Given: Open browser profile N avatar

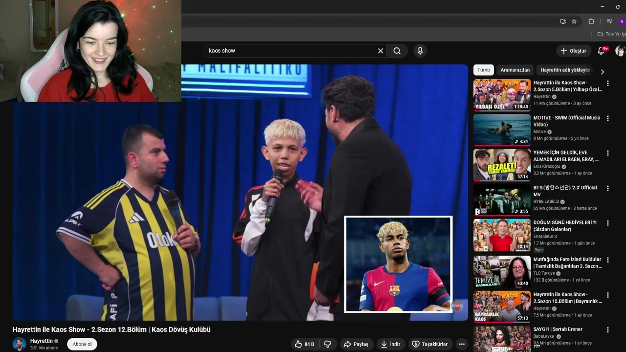Looking at the screenshot, I should 622,22.
